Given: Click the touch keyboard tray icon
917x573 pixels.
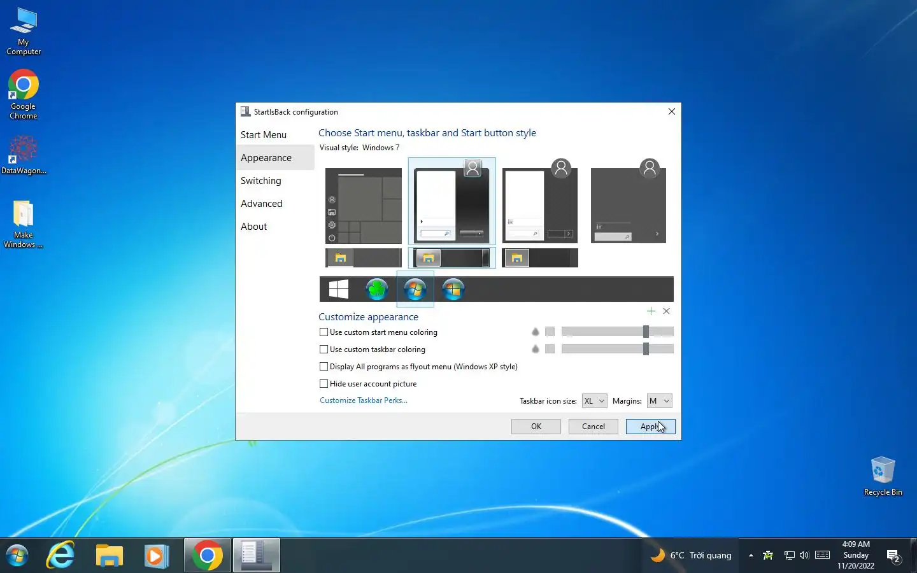Looking at the screenshot, I should [x=823, y=555].
